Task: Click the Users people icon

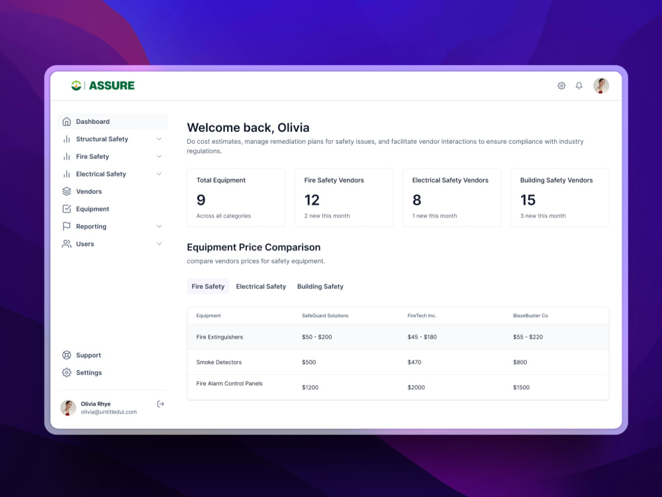Action: click(x=67, y=244)
